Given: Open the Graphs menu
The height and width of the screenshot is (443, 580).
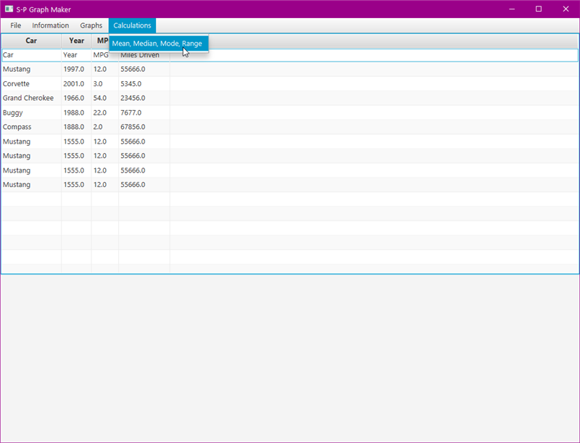Looking at the screenshot, I should tap(91, 25).
